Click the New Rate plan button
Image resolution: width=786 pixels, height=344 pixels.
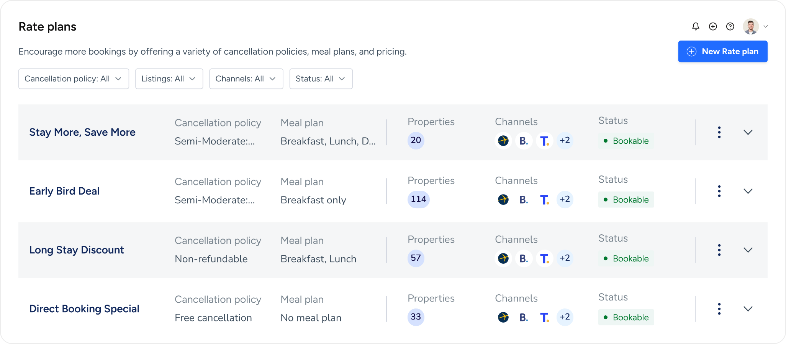coord(722,52)
